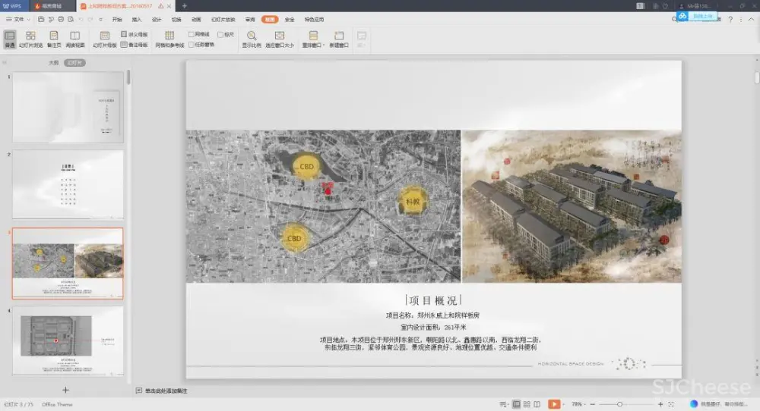The image size is (760, 411).
Task: Switch to Slide Sorter view (幻灯片浏览)
Action: 30,39
